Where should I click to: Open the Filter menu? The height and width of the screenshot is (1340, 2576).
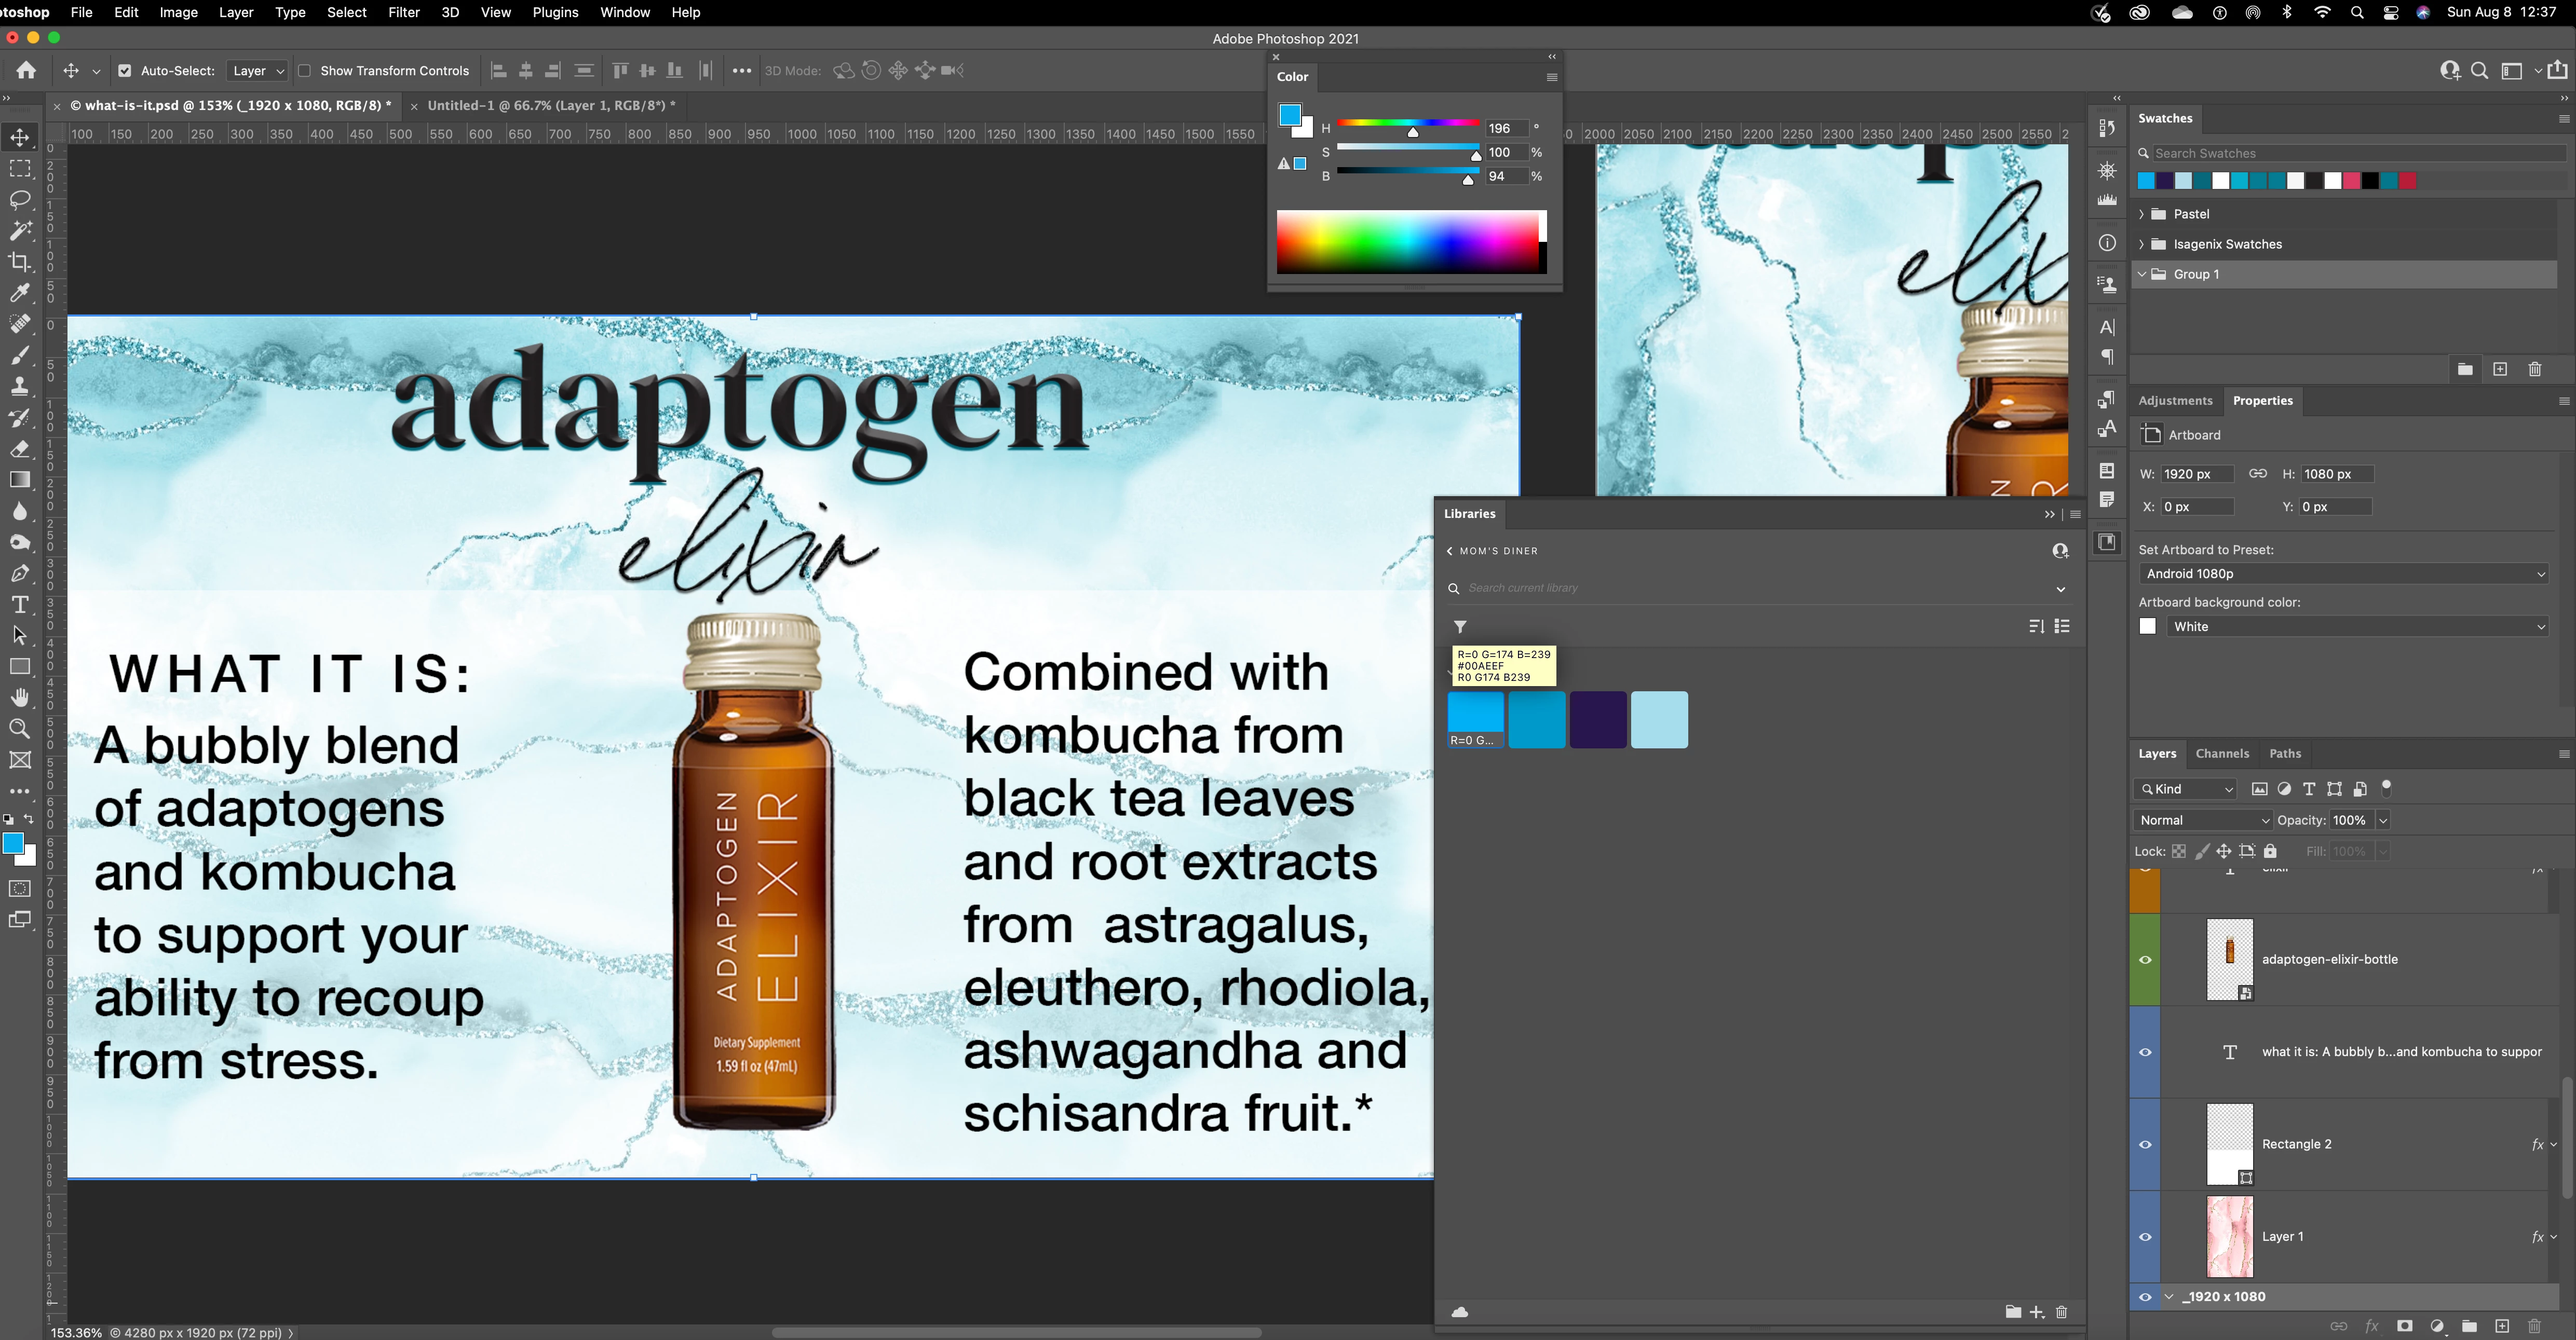(x=403, y=12)
